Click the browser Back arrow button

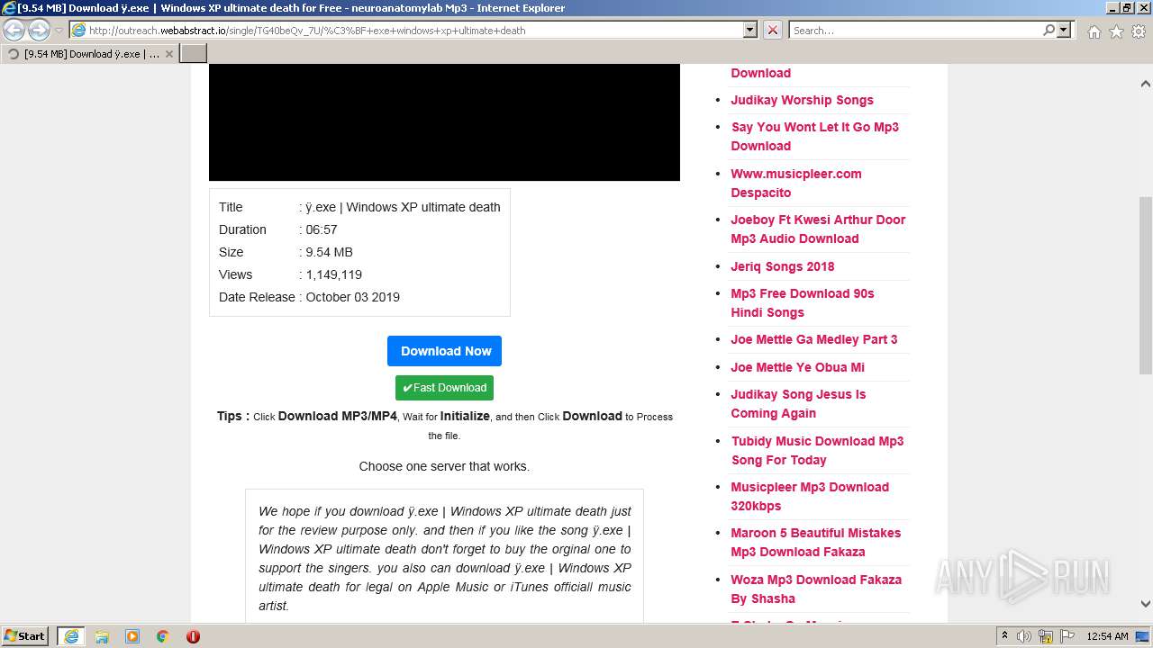click(14, 30)
